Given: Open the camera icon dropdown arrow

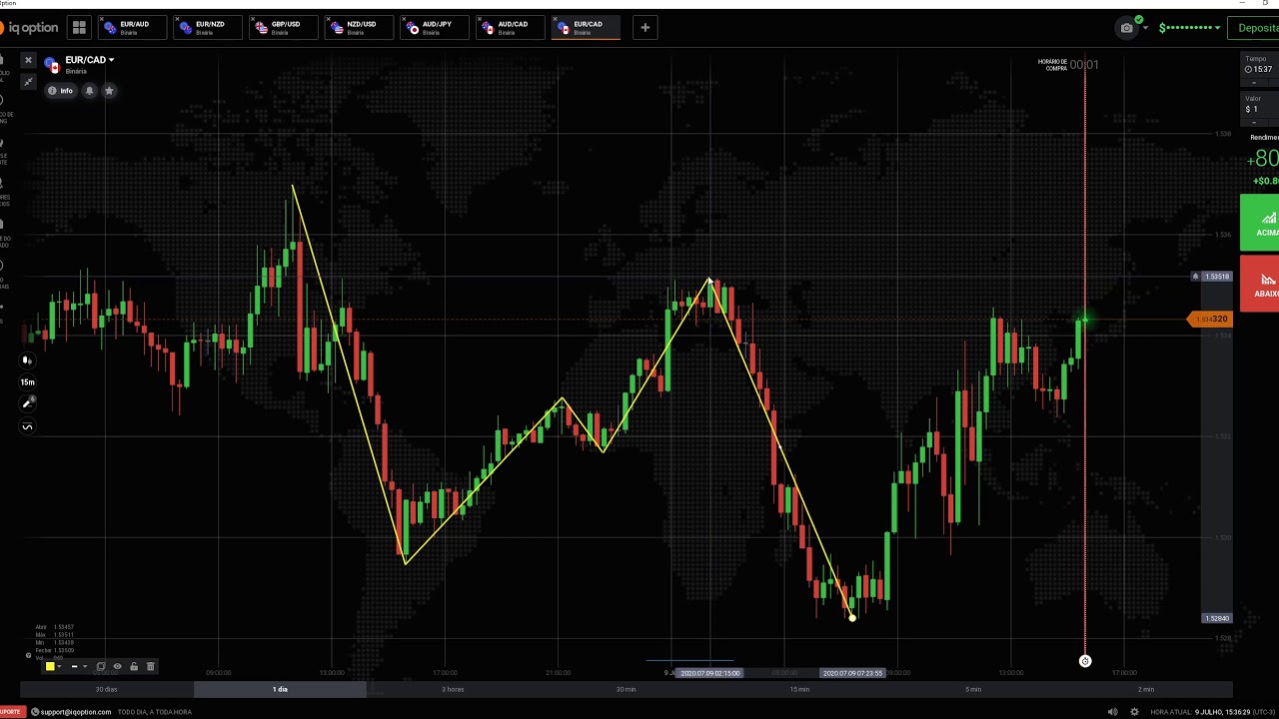Looking at the screenshot, I should [x=1145, y=28].
